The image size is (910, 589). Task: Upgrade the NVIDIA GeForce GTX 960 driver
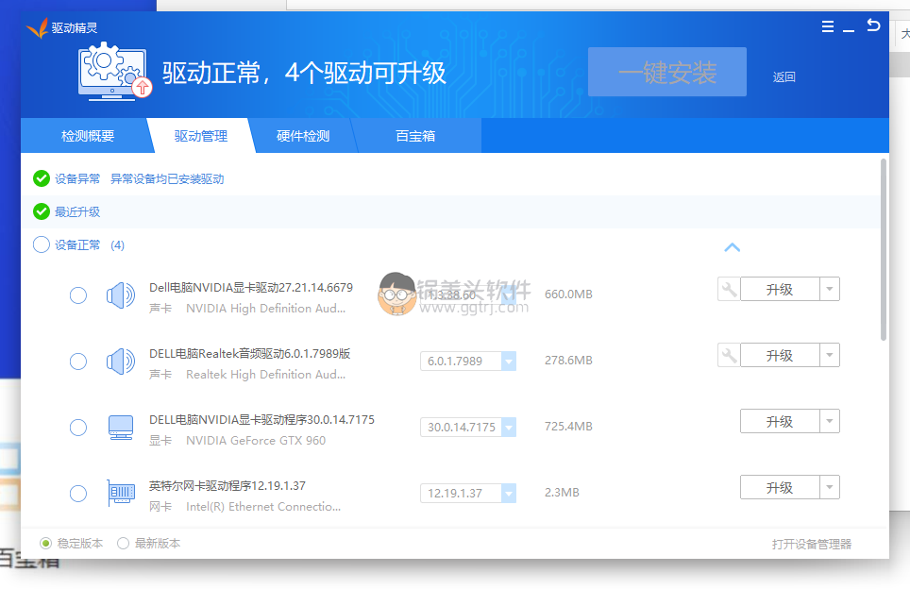(x=780, y=421)
